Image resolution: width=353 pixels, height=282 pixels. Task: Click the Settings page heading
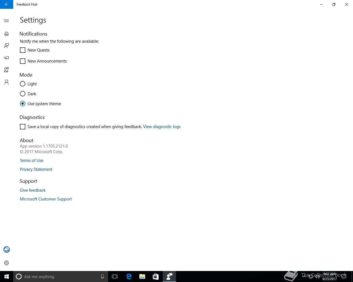(x=33, y=20)
